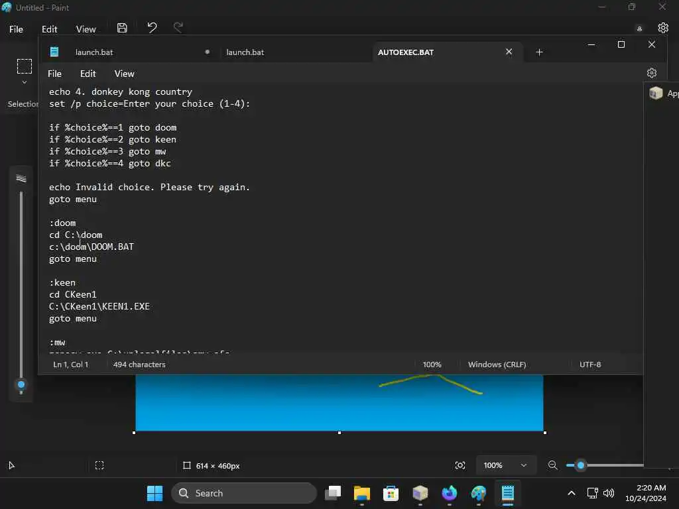Image resolution: width=679 pixels, height=509 pixels.
Task: Click the zoom out magnifier in Paint
Action: pyautogui.click(x=552, y=465)
